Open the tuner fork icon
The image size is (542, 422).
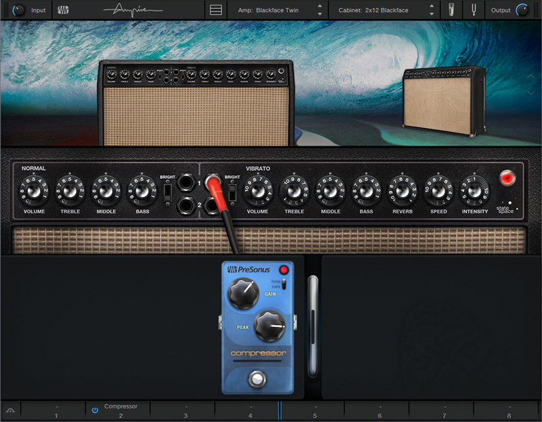pyautogui.click(x=474, y=10)
